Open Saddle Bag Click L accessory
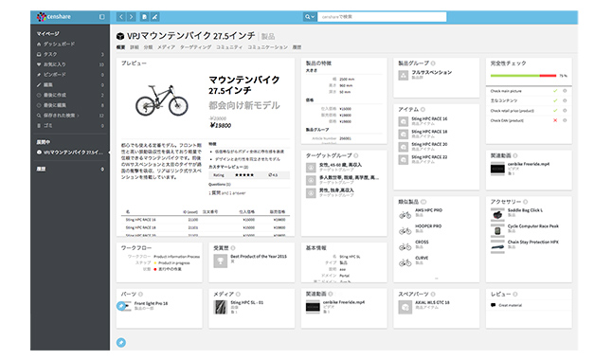 [x=525, y=210]
